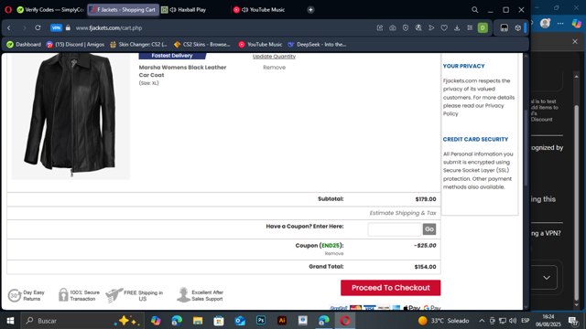Click the tab search magnifier icon
The height and width of the screenshot is (329, 586).
pyautogui.click(x=474, y=10)
